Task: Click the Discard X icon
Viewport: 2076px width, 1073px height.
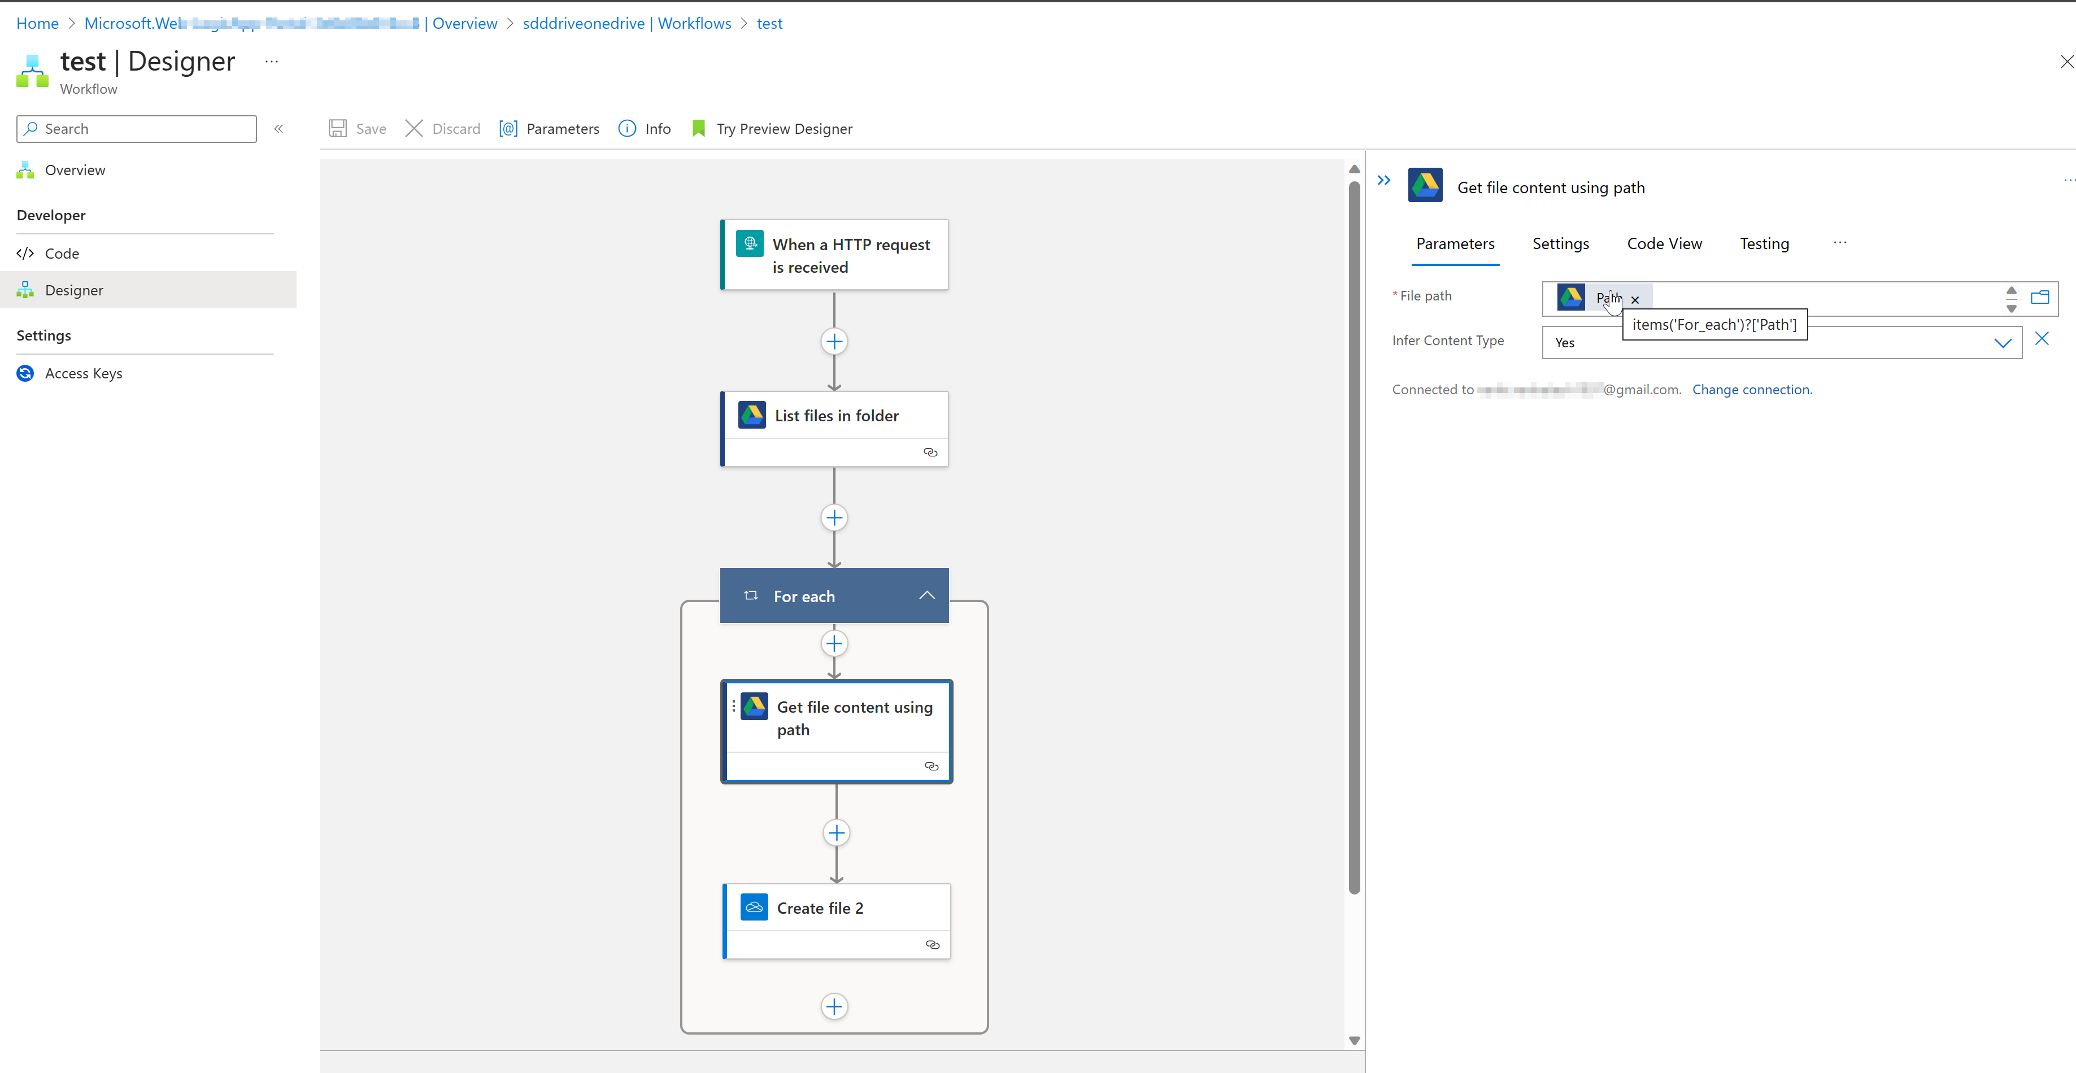Action: [x=414, y=129]
